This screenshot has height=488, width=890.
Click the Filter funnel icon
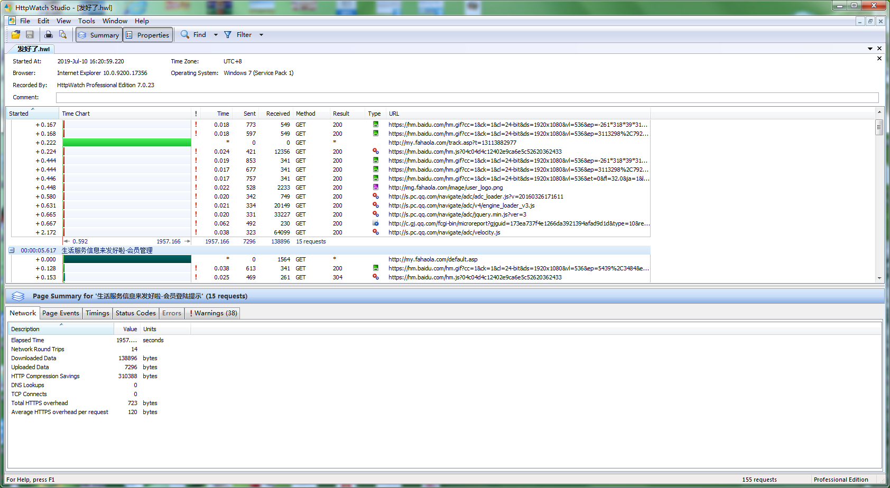point(228,35)
